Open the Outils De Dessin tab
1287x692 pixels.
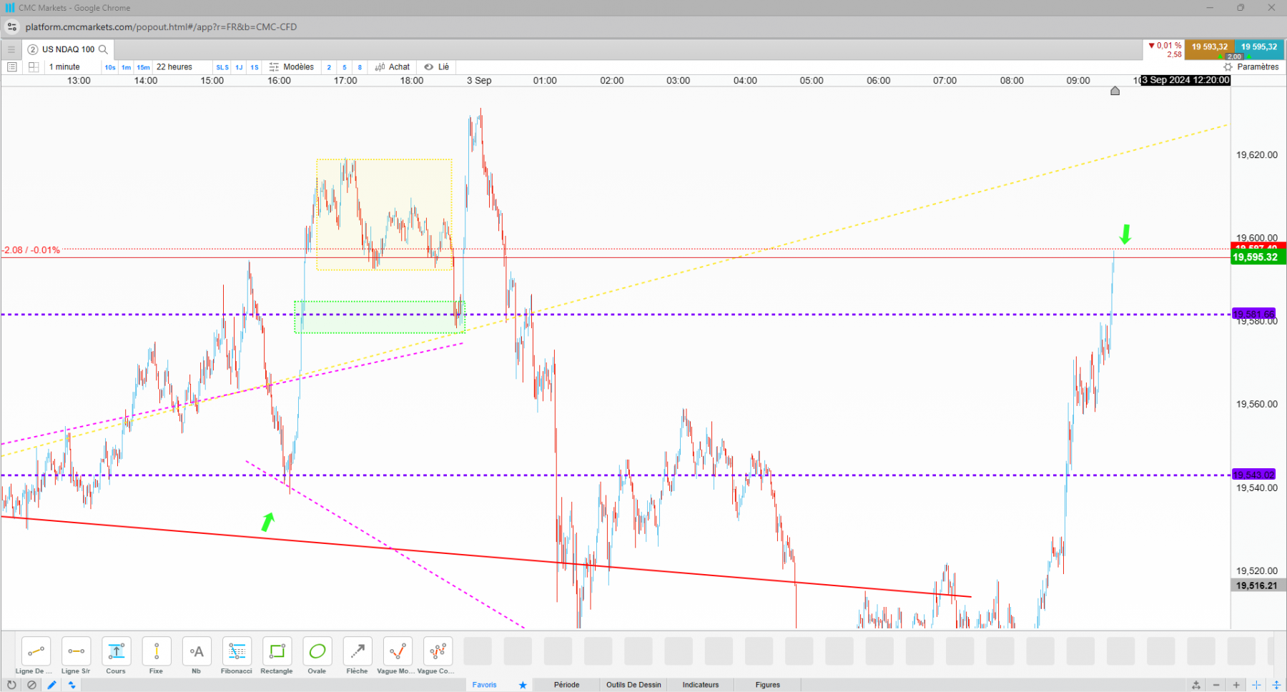tap(633, 685)
